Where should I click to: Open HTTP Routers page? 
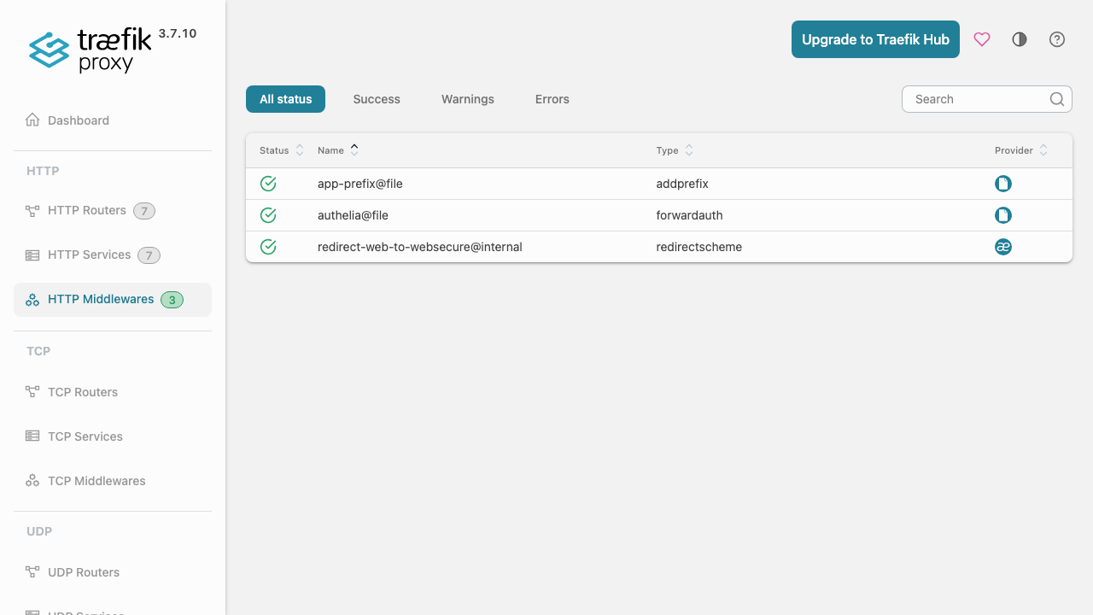pos(113,211)
